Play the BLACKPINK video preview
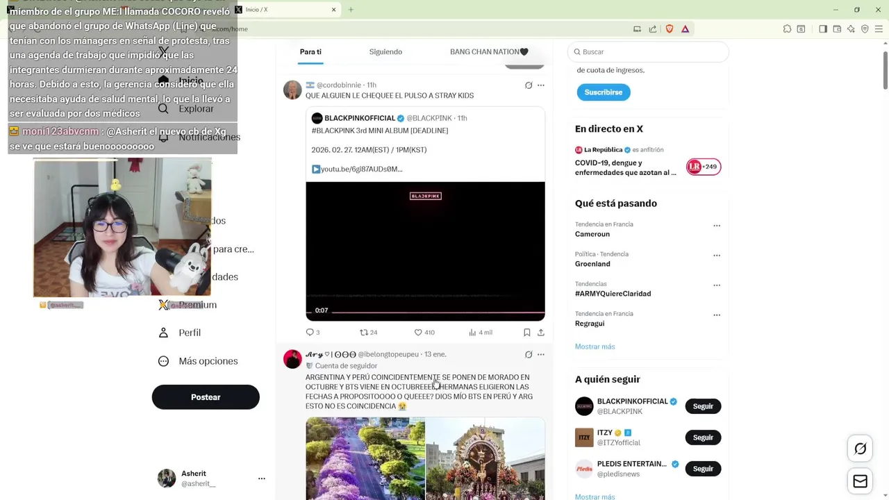This screenshot has width=889, height=500. [425, 251]
